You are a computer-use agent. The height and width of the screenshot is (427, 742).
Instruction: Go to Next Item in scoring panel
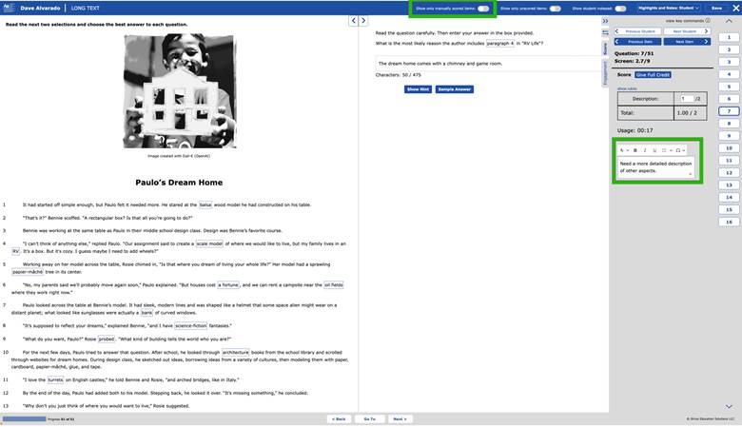click(x=684, y=42)
